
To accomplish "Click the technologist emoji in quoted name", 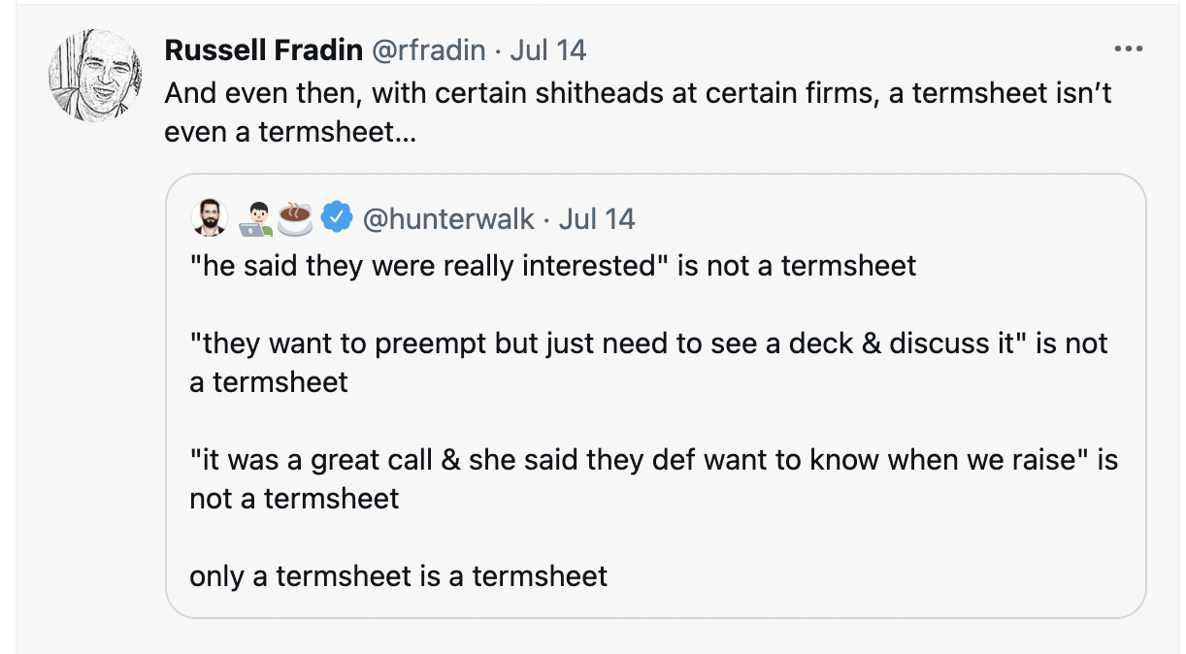I will pos(253,219).
